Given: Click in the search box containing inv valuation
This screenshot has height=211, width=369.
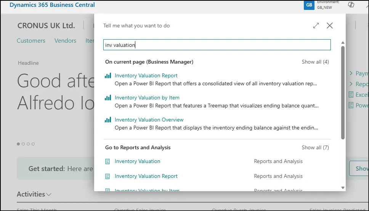Looking at the screenshot, I should point(217,45).
